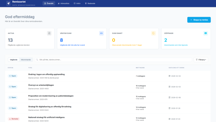Switch to Utgående list view
This screenshot has width=216, height=122.
coord(13,60)
